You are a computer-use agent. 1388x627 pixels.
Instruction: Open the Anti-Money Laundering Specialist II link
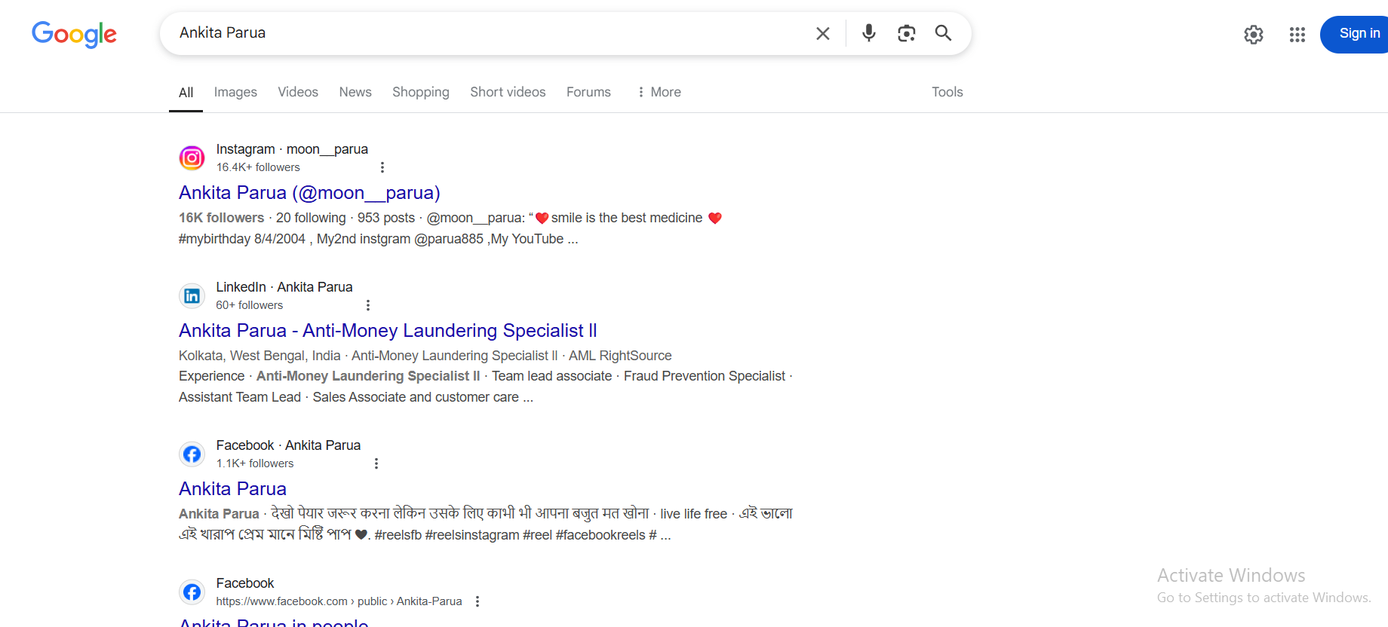pyautogui.click(x=388, y=331)
